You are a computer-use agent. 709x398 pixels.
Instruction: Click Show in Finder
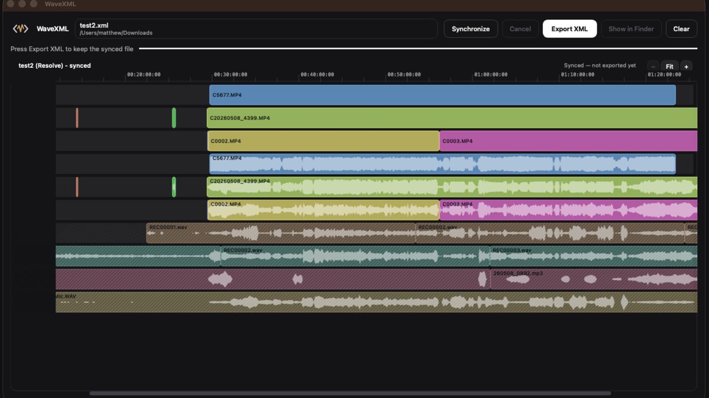pos(631,29)
